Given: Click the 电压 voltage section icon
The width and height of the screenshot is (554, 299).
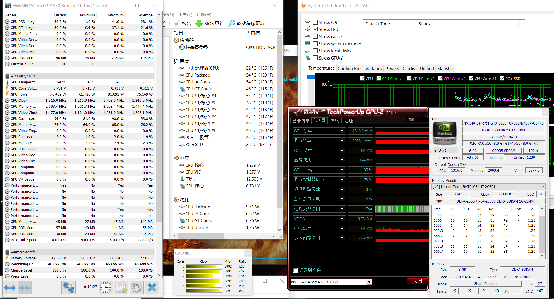Looking at the screenshot, I should tap(176, 158).
